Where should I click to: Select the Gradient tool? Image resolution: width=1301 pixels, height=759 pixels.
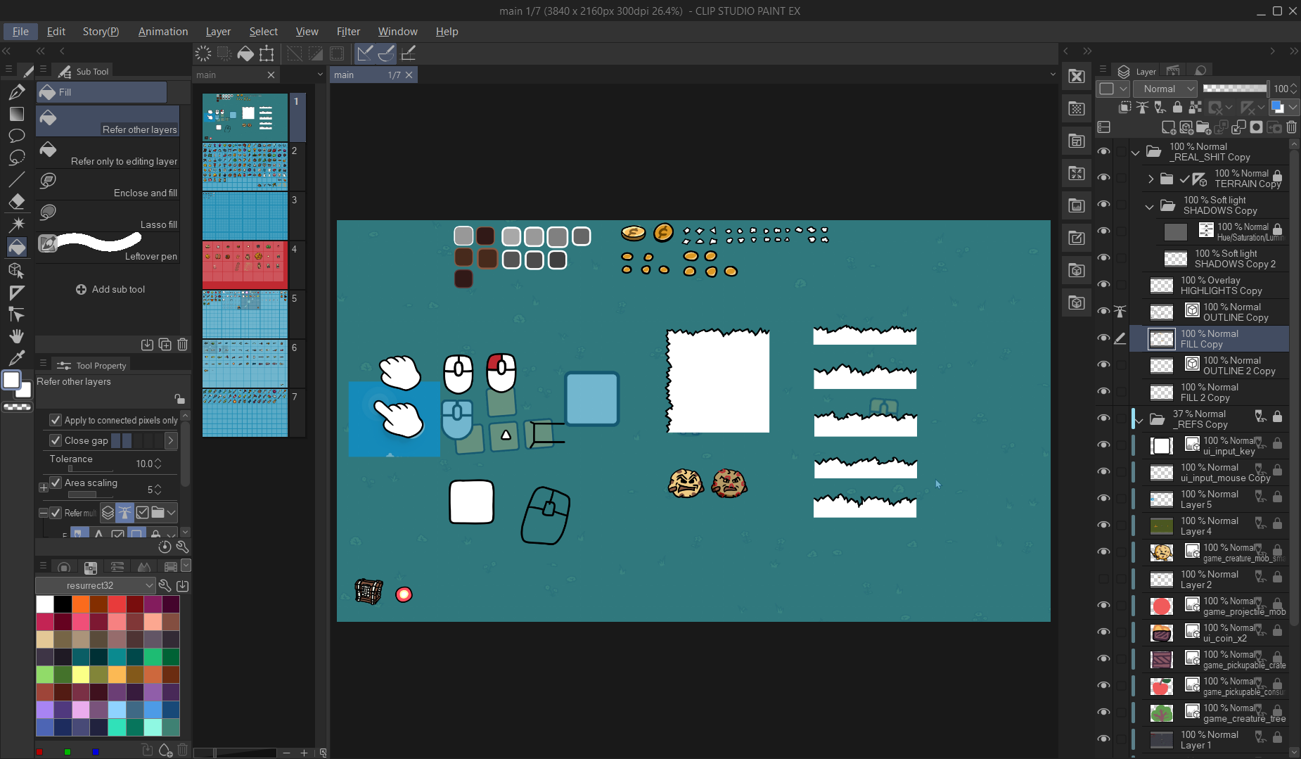[x=17, y=114]
